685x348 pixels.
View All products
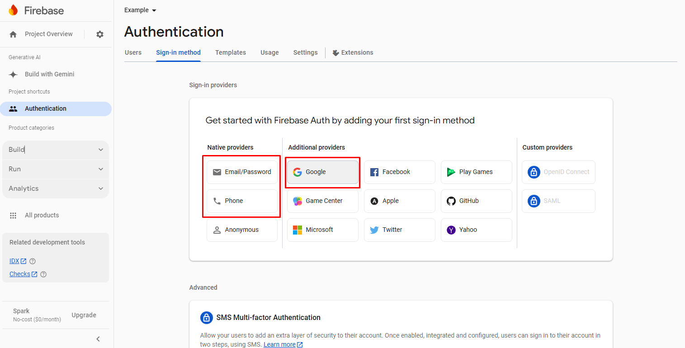tap(42, 216)
